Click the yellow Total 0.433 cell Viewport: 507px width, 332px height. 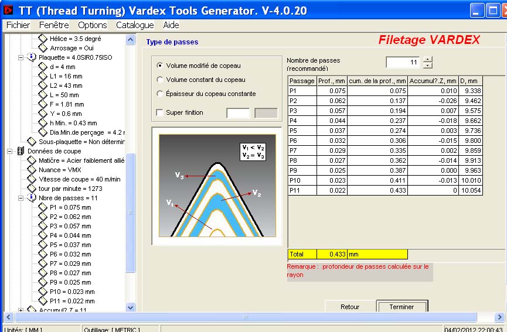tap(332, 254)
